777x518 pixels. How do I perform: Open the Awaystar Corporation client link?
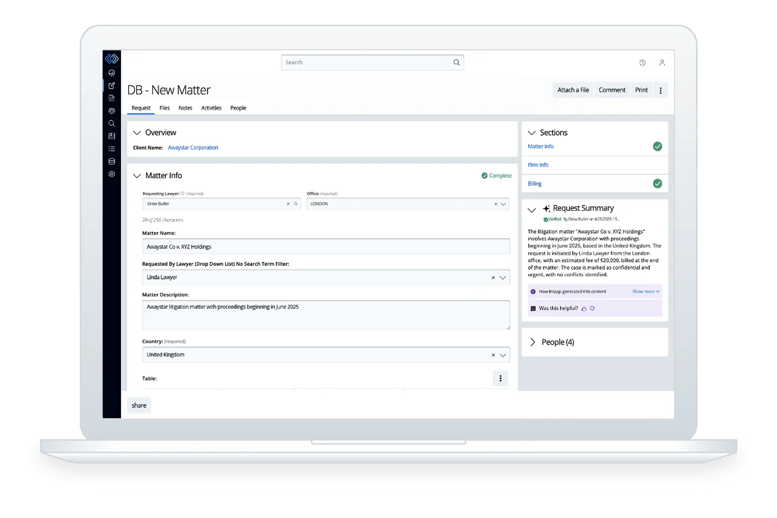click(x=193, y=148)
